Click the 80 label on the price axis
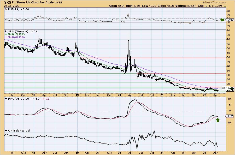This screenshot has height=155, width=235. click(x=228, y=31)
